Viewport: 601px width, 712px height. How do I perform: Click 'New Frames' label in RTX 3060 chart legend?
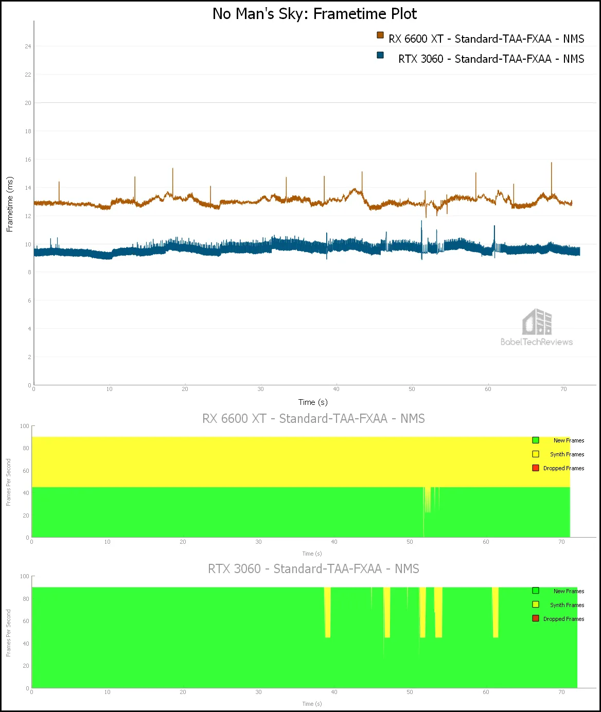(x=569, y=591)
